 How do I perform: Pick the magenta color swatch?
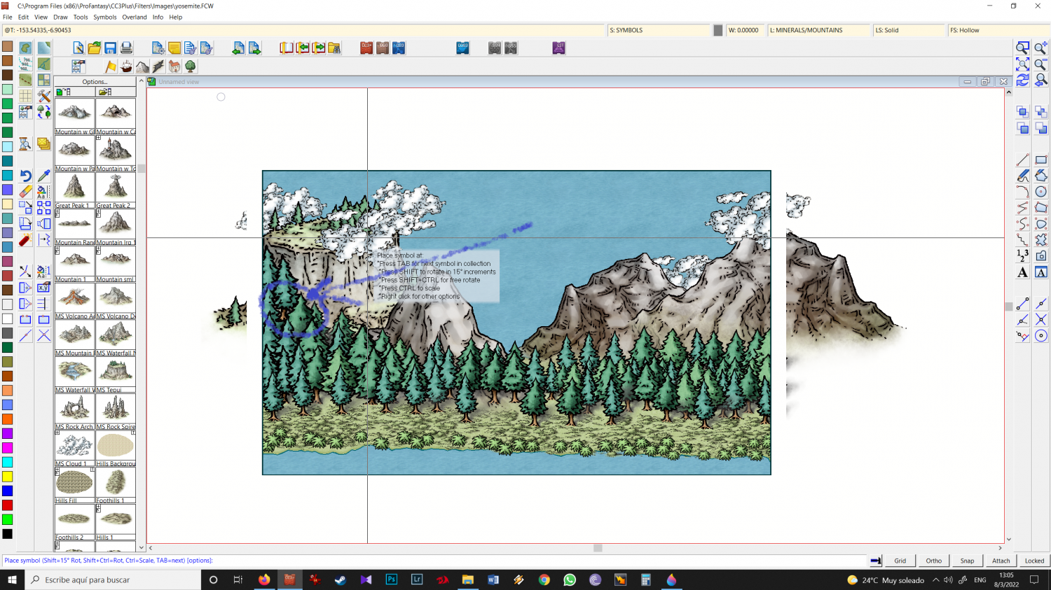[7, 448]
